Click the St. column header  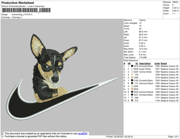pyautogui.click(x=137, y=64)
